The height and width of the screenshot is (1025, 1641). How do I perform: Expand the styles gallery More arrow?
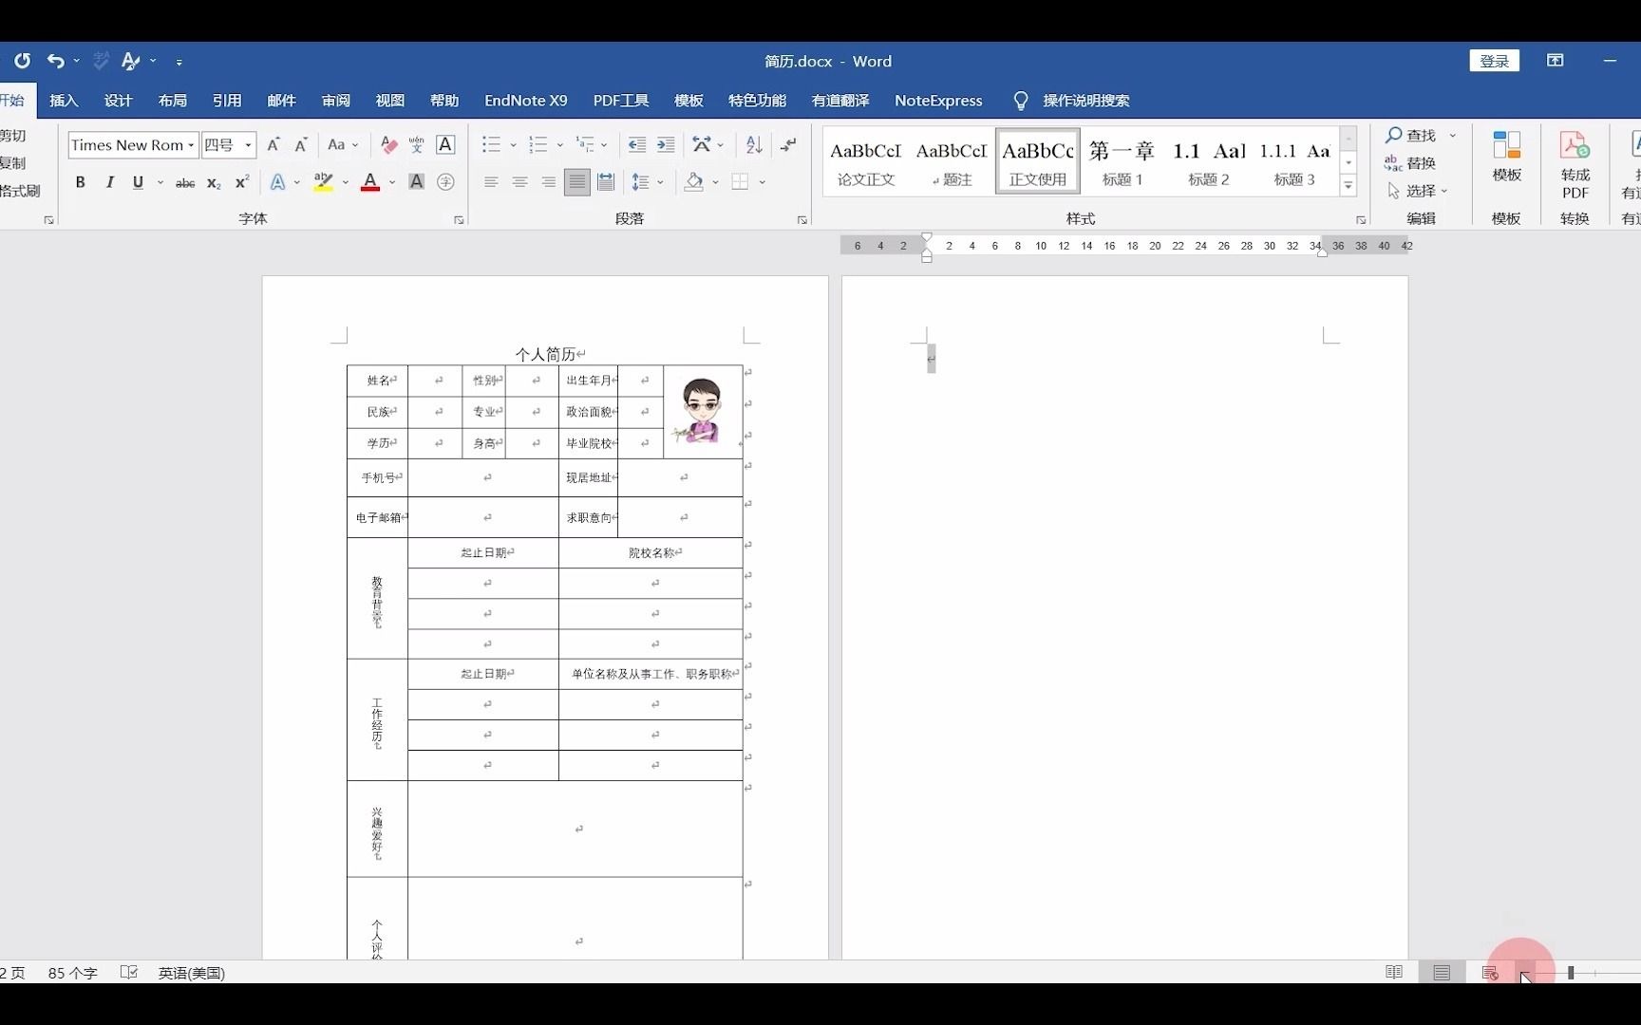pos(1348,187)
